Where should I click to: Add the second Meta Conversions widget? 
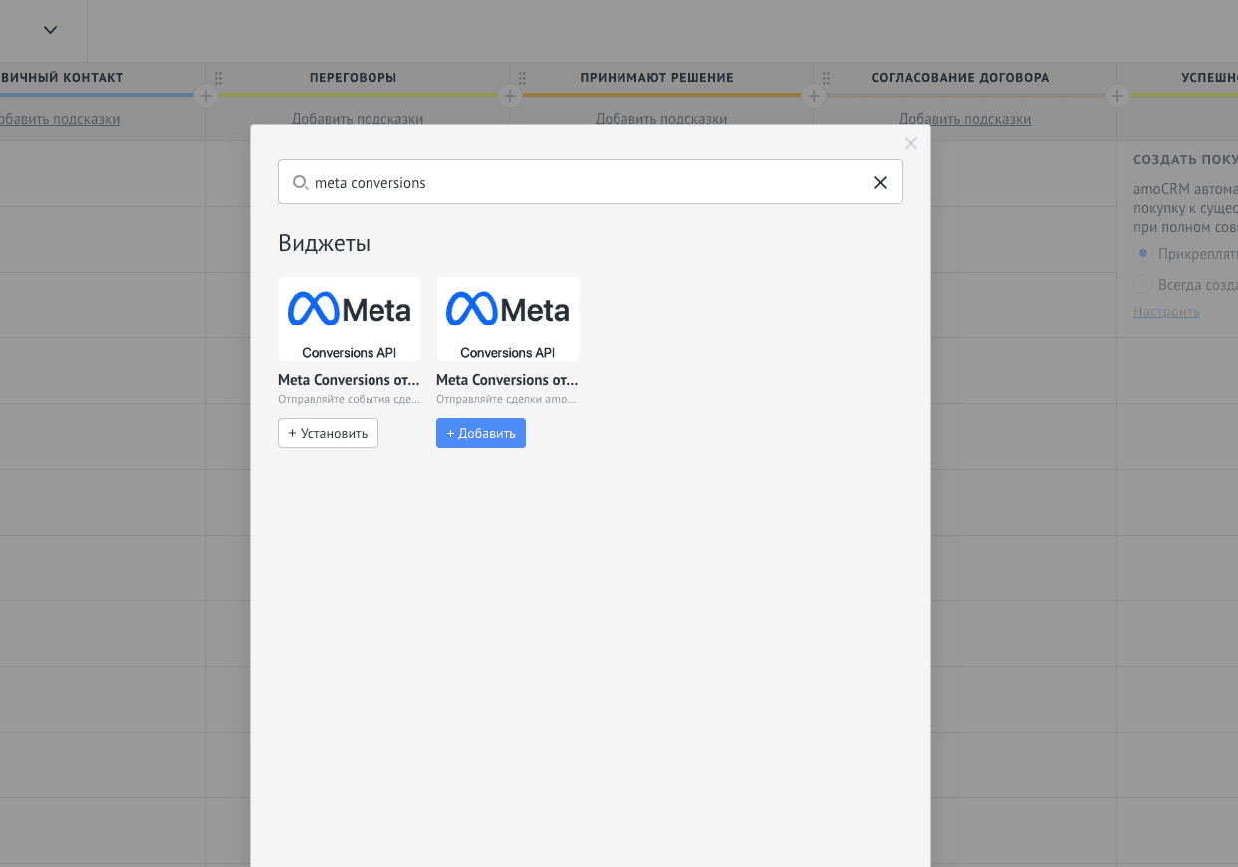[481, 433]
